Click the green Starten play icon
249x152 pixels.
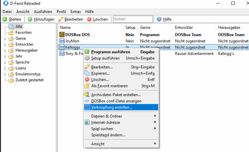5,19
